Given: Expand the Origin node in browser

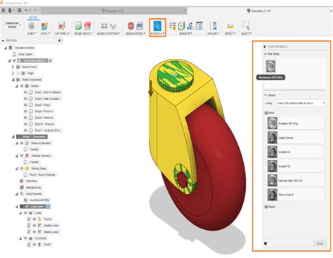Looking at the screenshot, I should point(13,73).
